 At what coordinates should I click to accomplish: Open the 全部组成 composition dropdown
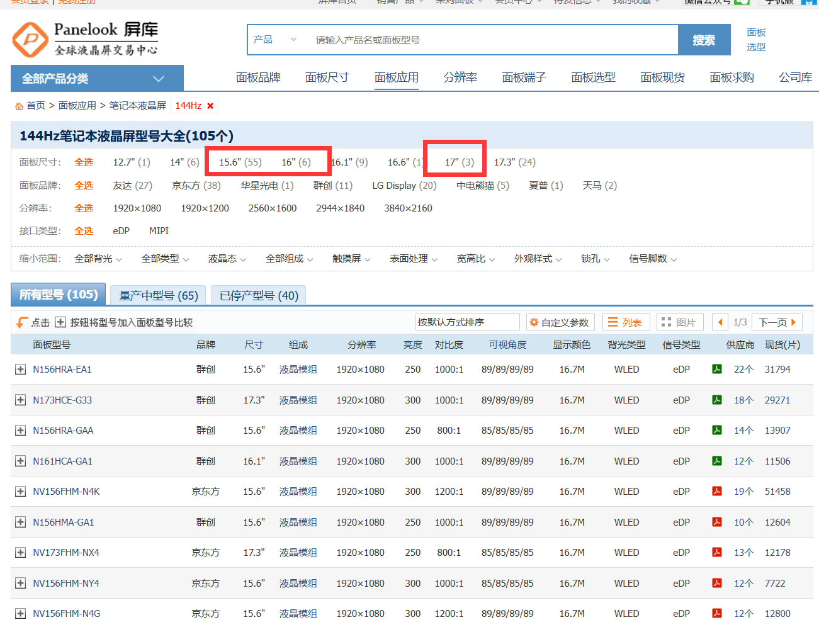(x=290, y=259)
